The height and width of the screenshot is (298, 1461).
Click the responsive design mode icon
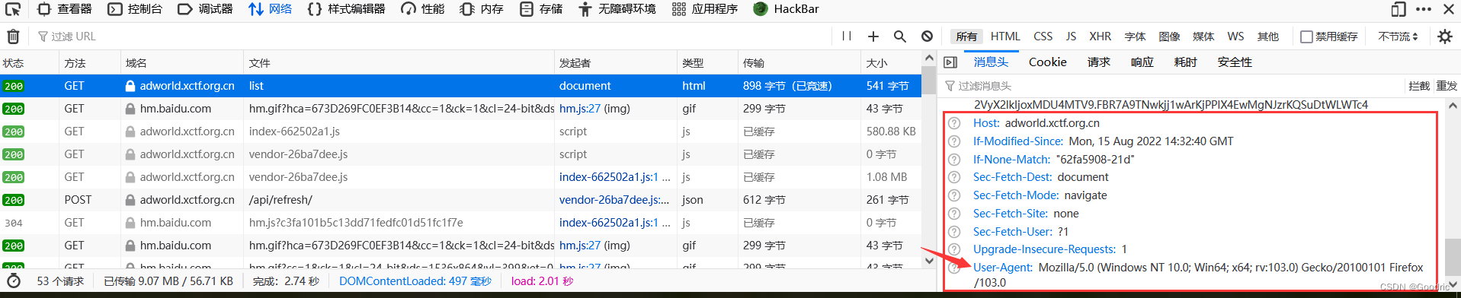click(1399, 9)
